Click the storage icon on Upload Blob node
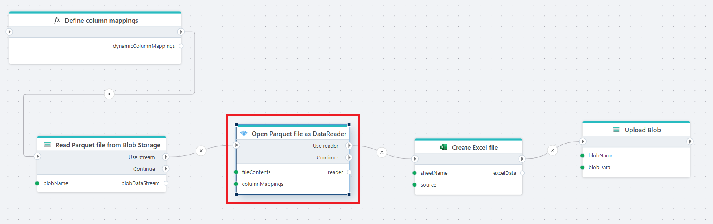This screenshot has height=224, width=713. tap(616, 130)
